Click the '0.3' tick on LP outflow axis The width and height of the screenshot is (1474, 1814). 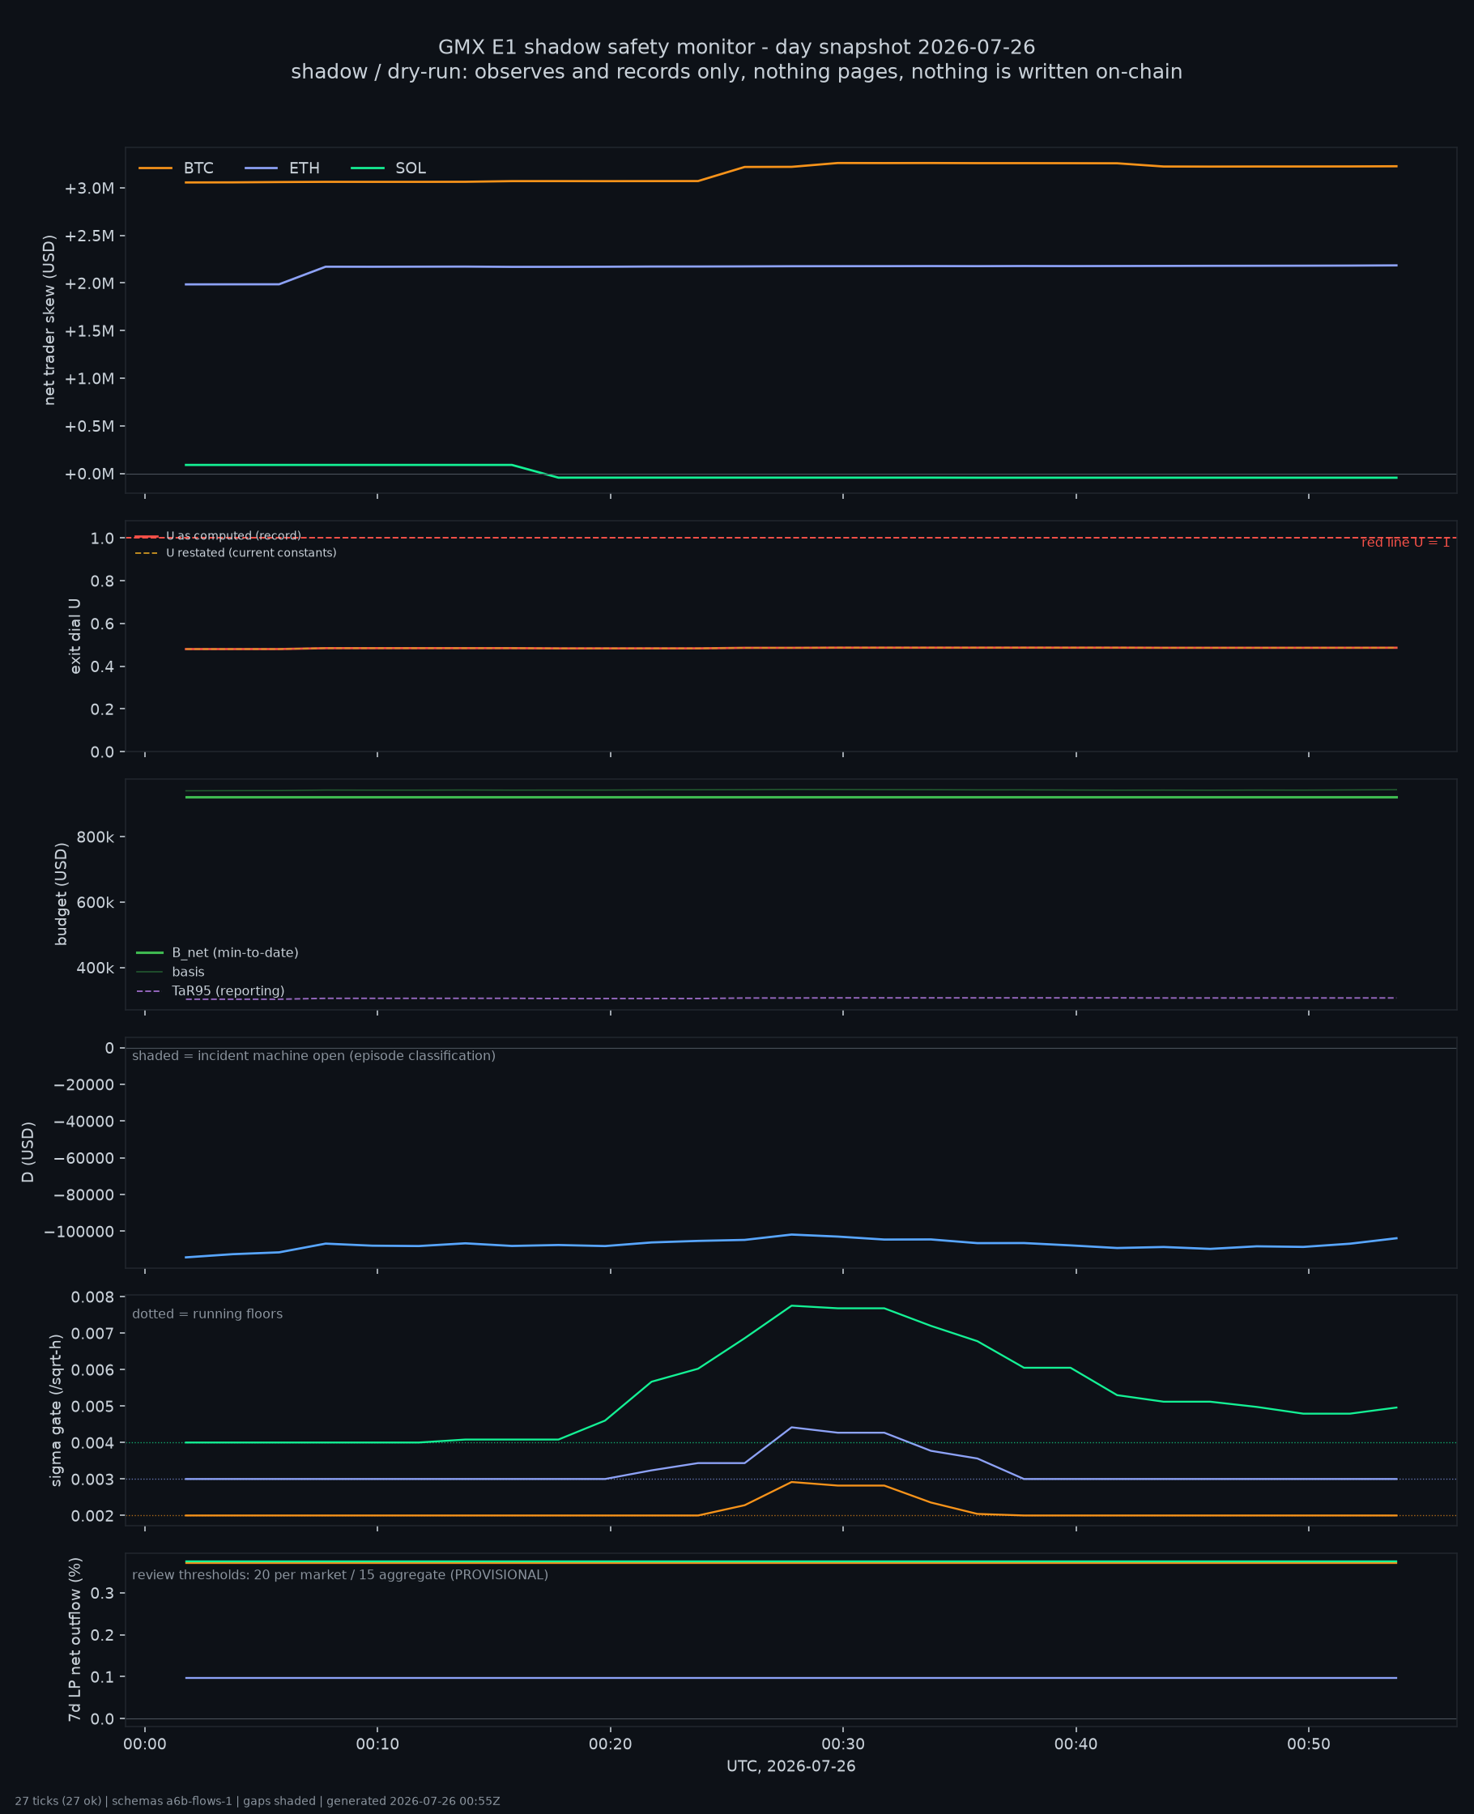pyautogui.click(x=102, y=1592)
